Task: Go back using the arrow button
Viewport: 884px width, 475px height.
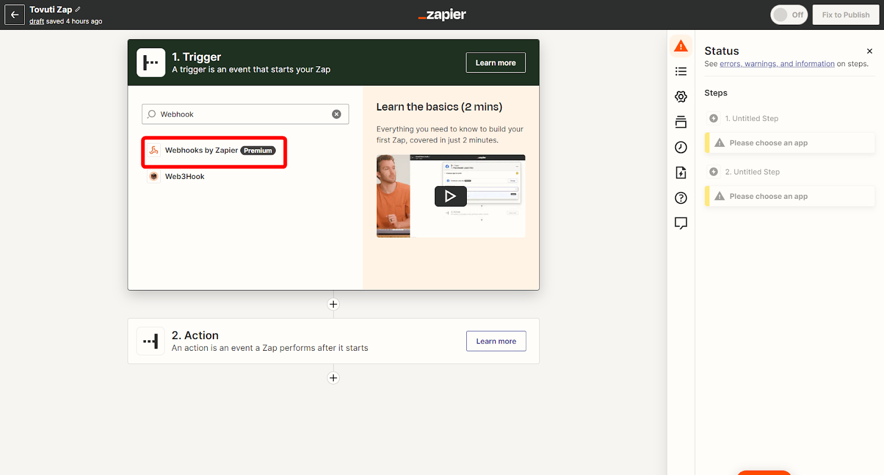Action: click(15, 15)
